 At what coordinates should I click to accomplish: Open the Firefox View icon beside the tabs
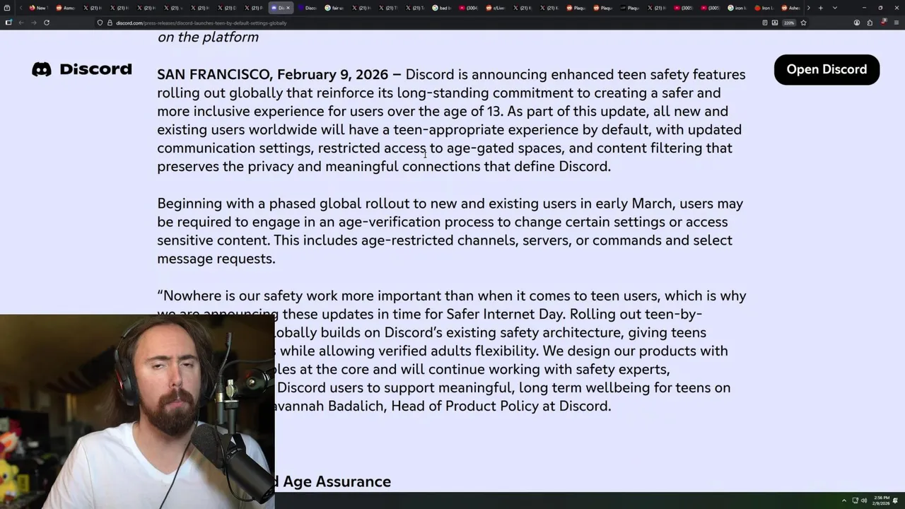(6, 8)
